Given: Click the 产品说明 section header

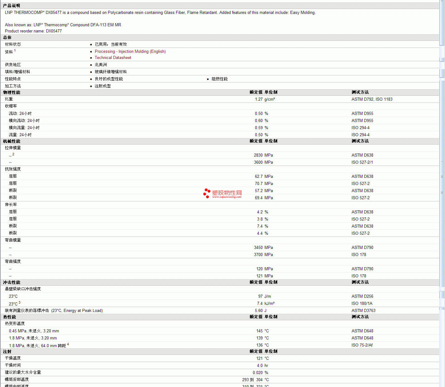Looking at the screenshot, I should click(11, 6).
